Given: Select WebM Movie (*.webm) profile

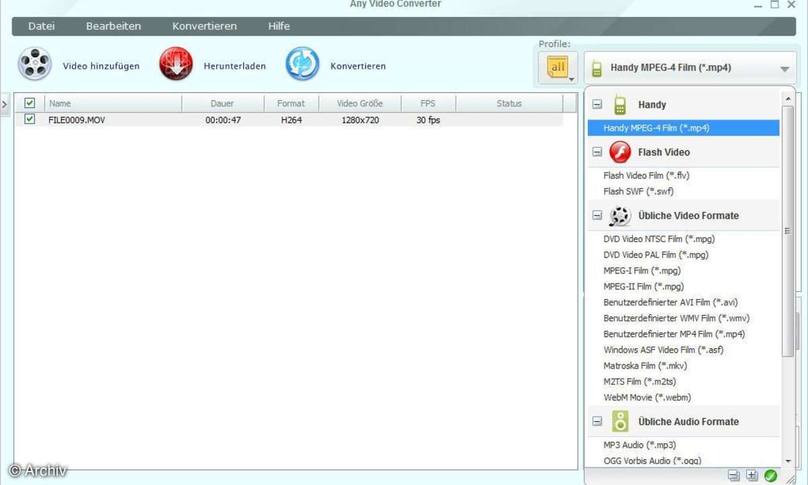Looking at the screenshot, I should (x=647, y=397).
